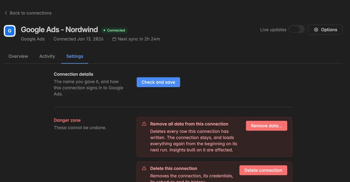The height and width of the screenshot is (182, 350).
Task: Go back via Back to connections link
Action: 28,13
